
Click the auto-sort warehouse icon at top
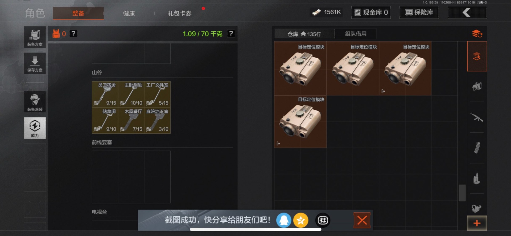tap(477, 34)
